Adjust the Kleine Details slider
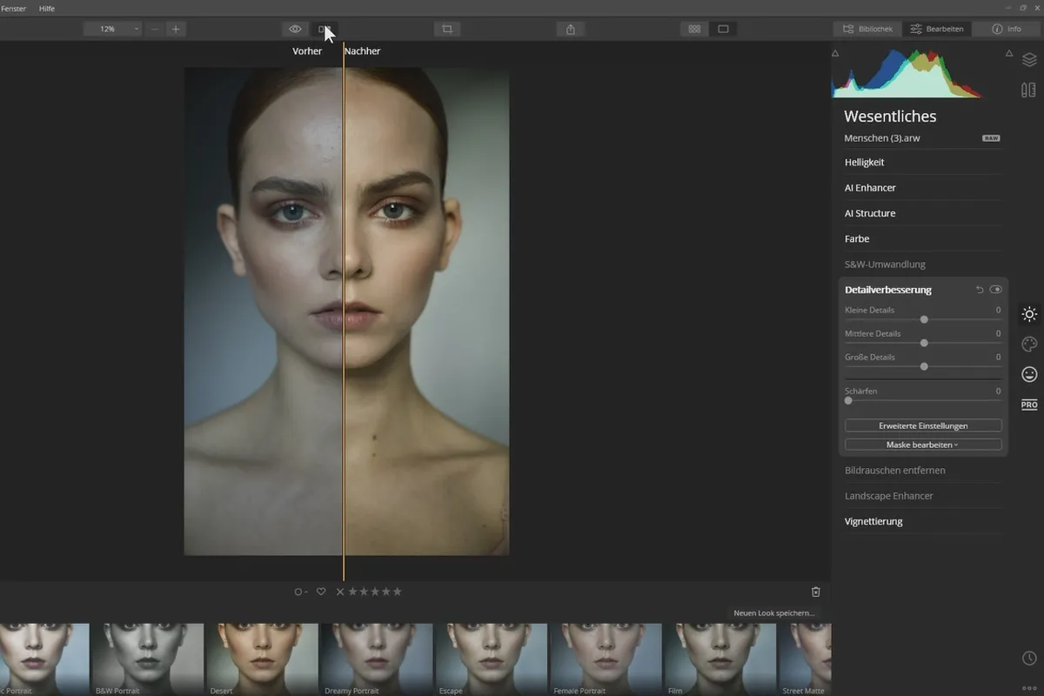This screenshot has width=1044, height=696. (923, 319)
